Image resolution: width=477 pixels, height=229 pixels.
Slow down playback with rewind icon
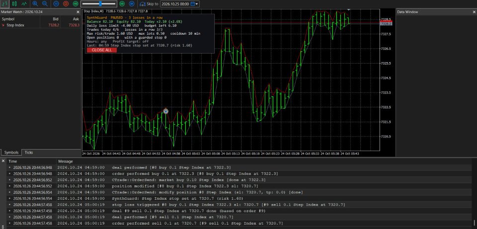pyautogui.click(x=76, y=3)
